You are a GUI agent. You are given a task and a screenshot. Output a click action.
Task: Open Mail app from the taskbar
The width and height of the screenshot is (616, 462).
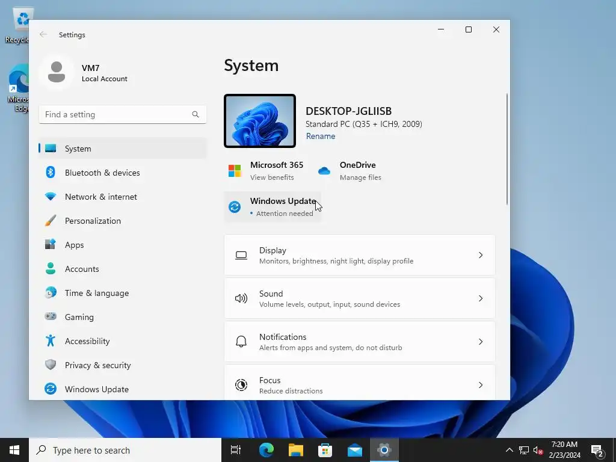click(x=355, y=450)
